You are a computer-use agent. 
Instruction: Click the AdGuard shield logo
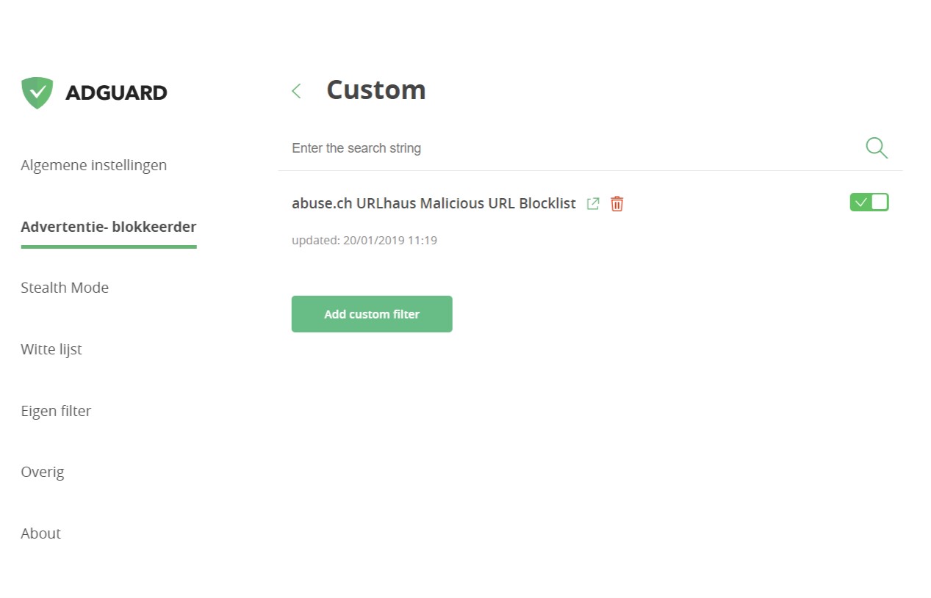pyautogui.click(x=37, y=92)
